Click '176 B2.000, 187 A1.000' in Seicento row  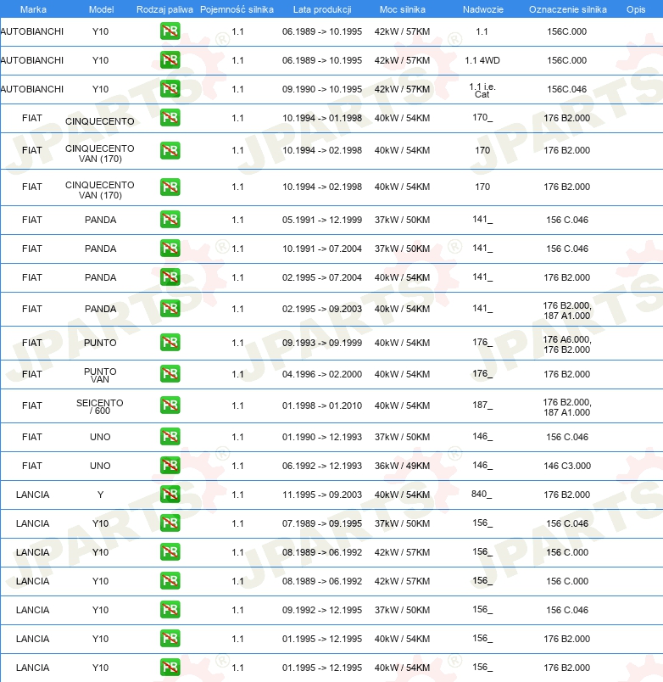567,407
